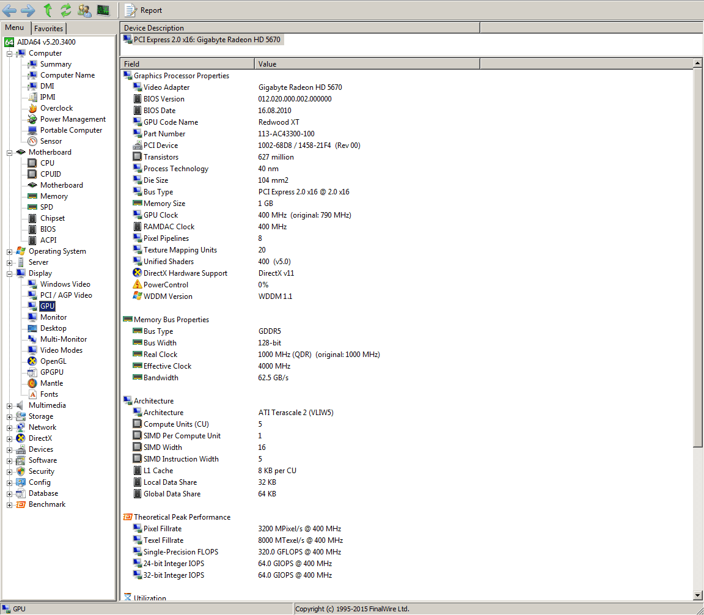Select the Sensor item in tree
Viewport: 704px width, 615px height.
click(51, 141)
